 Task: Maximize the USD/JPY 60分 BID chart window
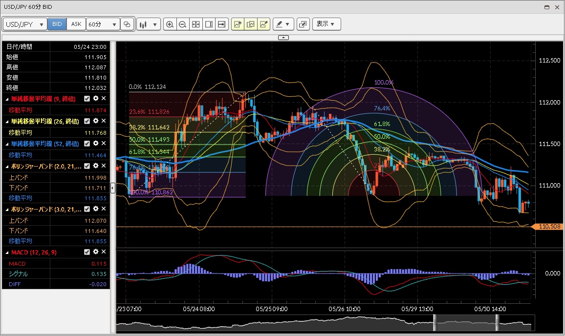point(546,7)
